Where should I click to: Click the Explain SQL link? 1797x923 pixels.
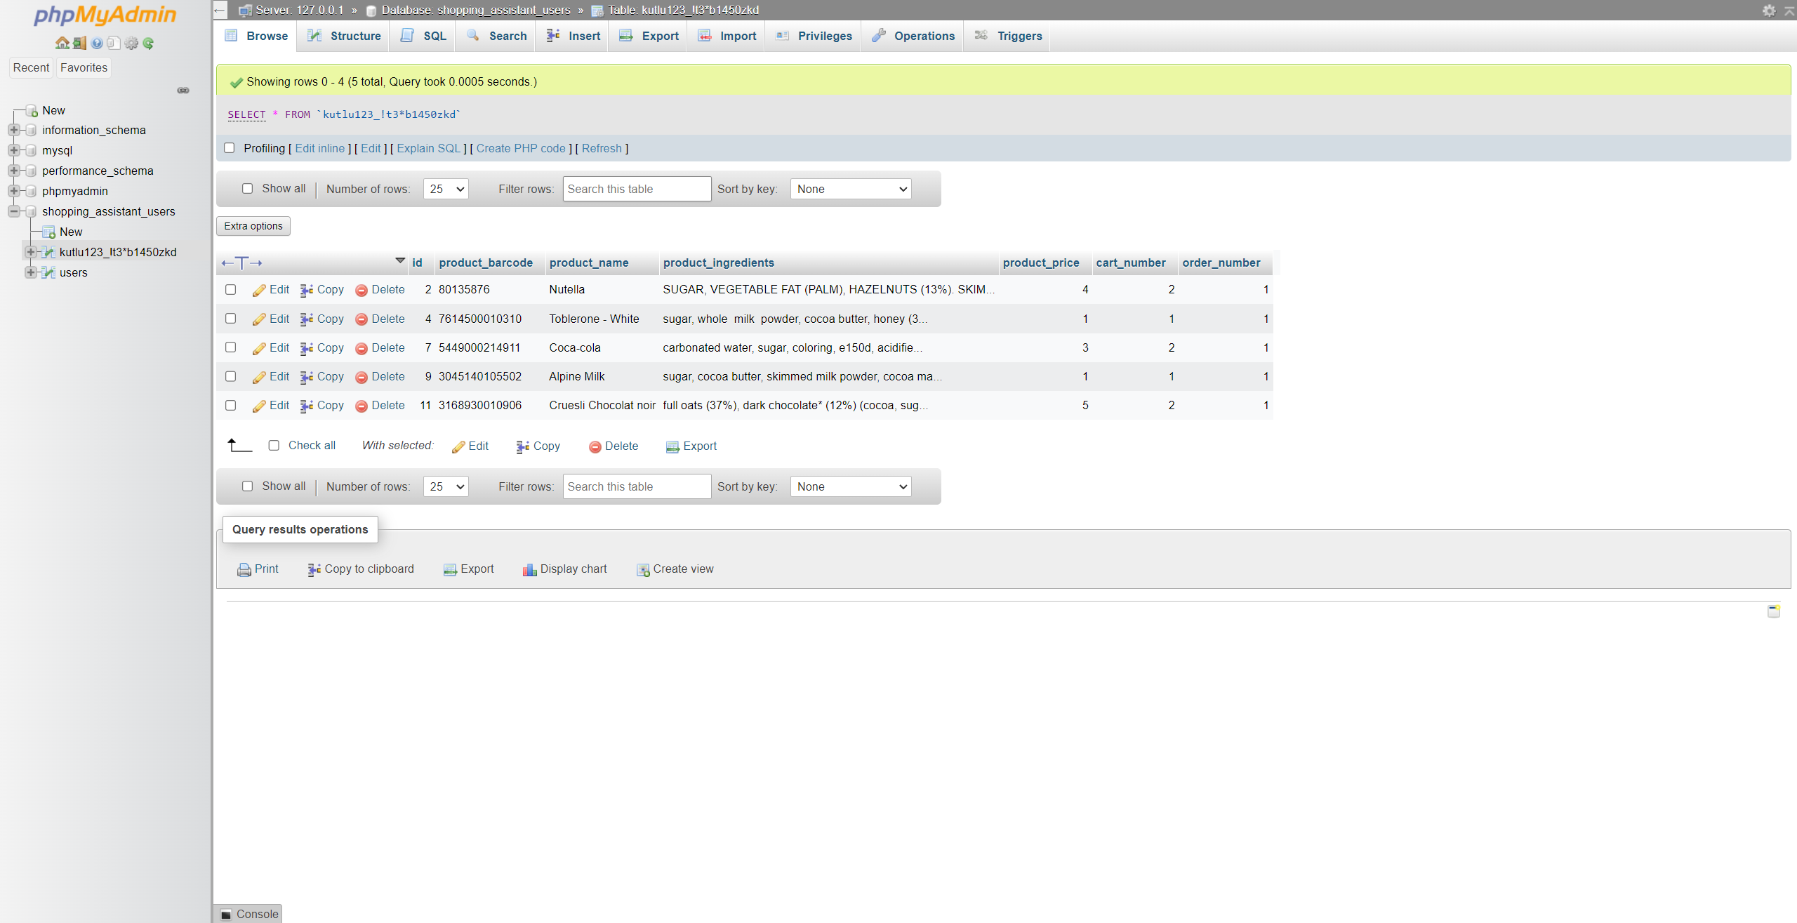point(427,148)
